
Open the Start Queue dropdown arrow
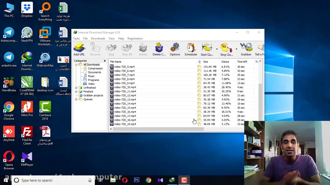point(216,49)
